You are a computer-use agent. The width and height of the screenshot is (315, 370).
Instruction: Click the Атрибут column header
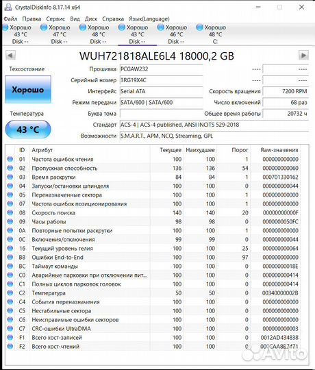42,150
